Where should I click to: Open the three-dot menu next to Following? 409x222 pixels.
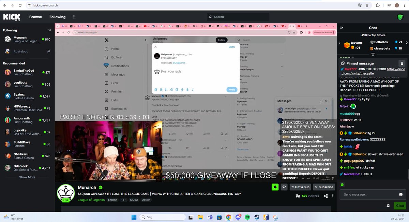(x=74, y=17)
